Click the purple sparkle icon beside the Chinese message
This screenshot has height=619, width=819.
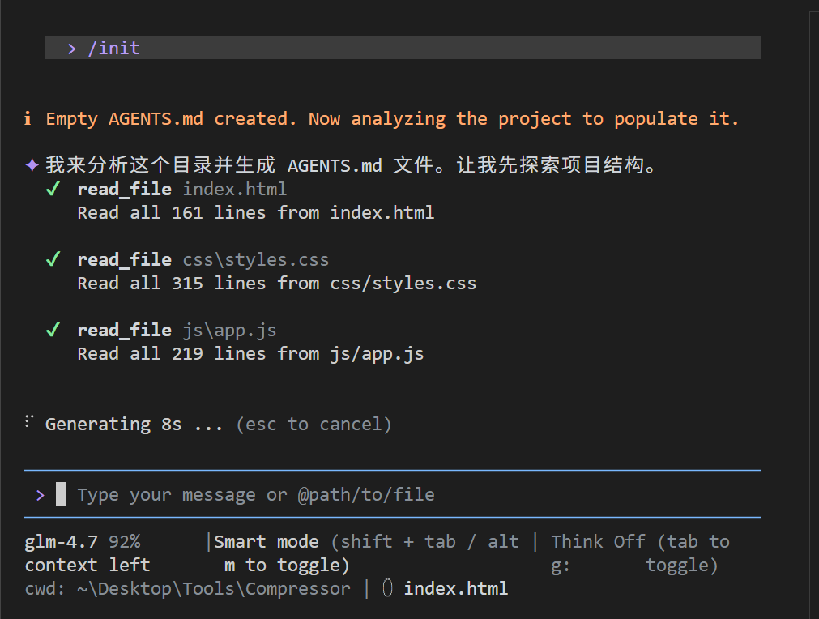[x=32, y=165]
